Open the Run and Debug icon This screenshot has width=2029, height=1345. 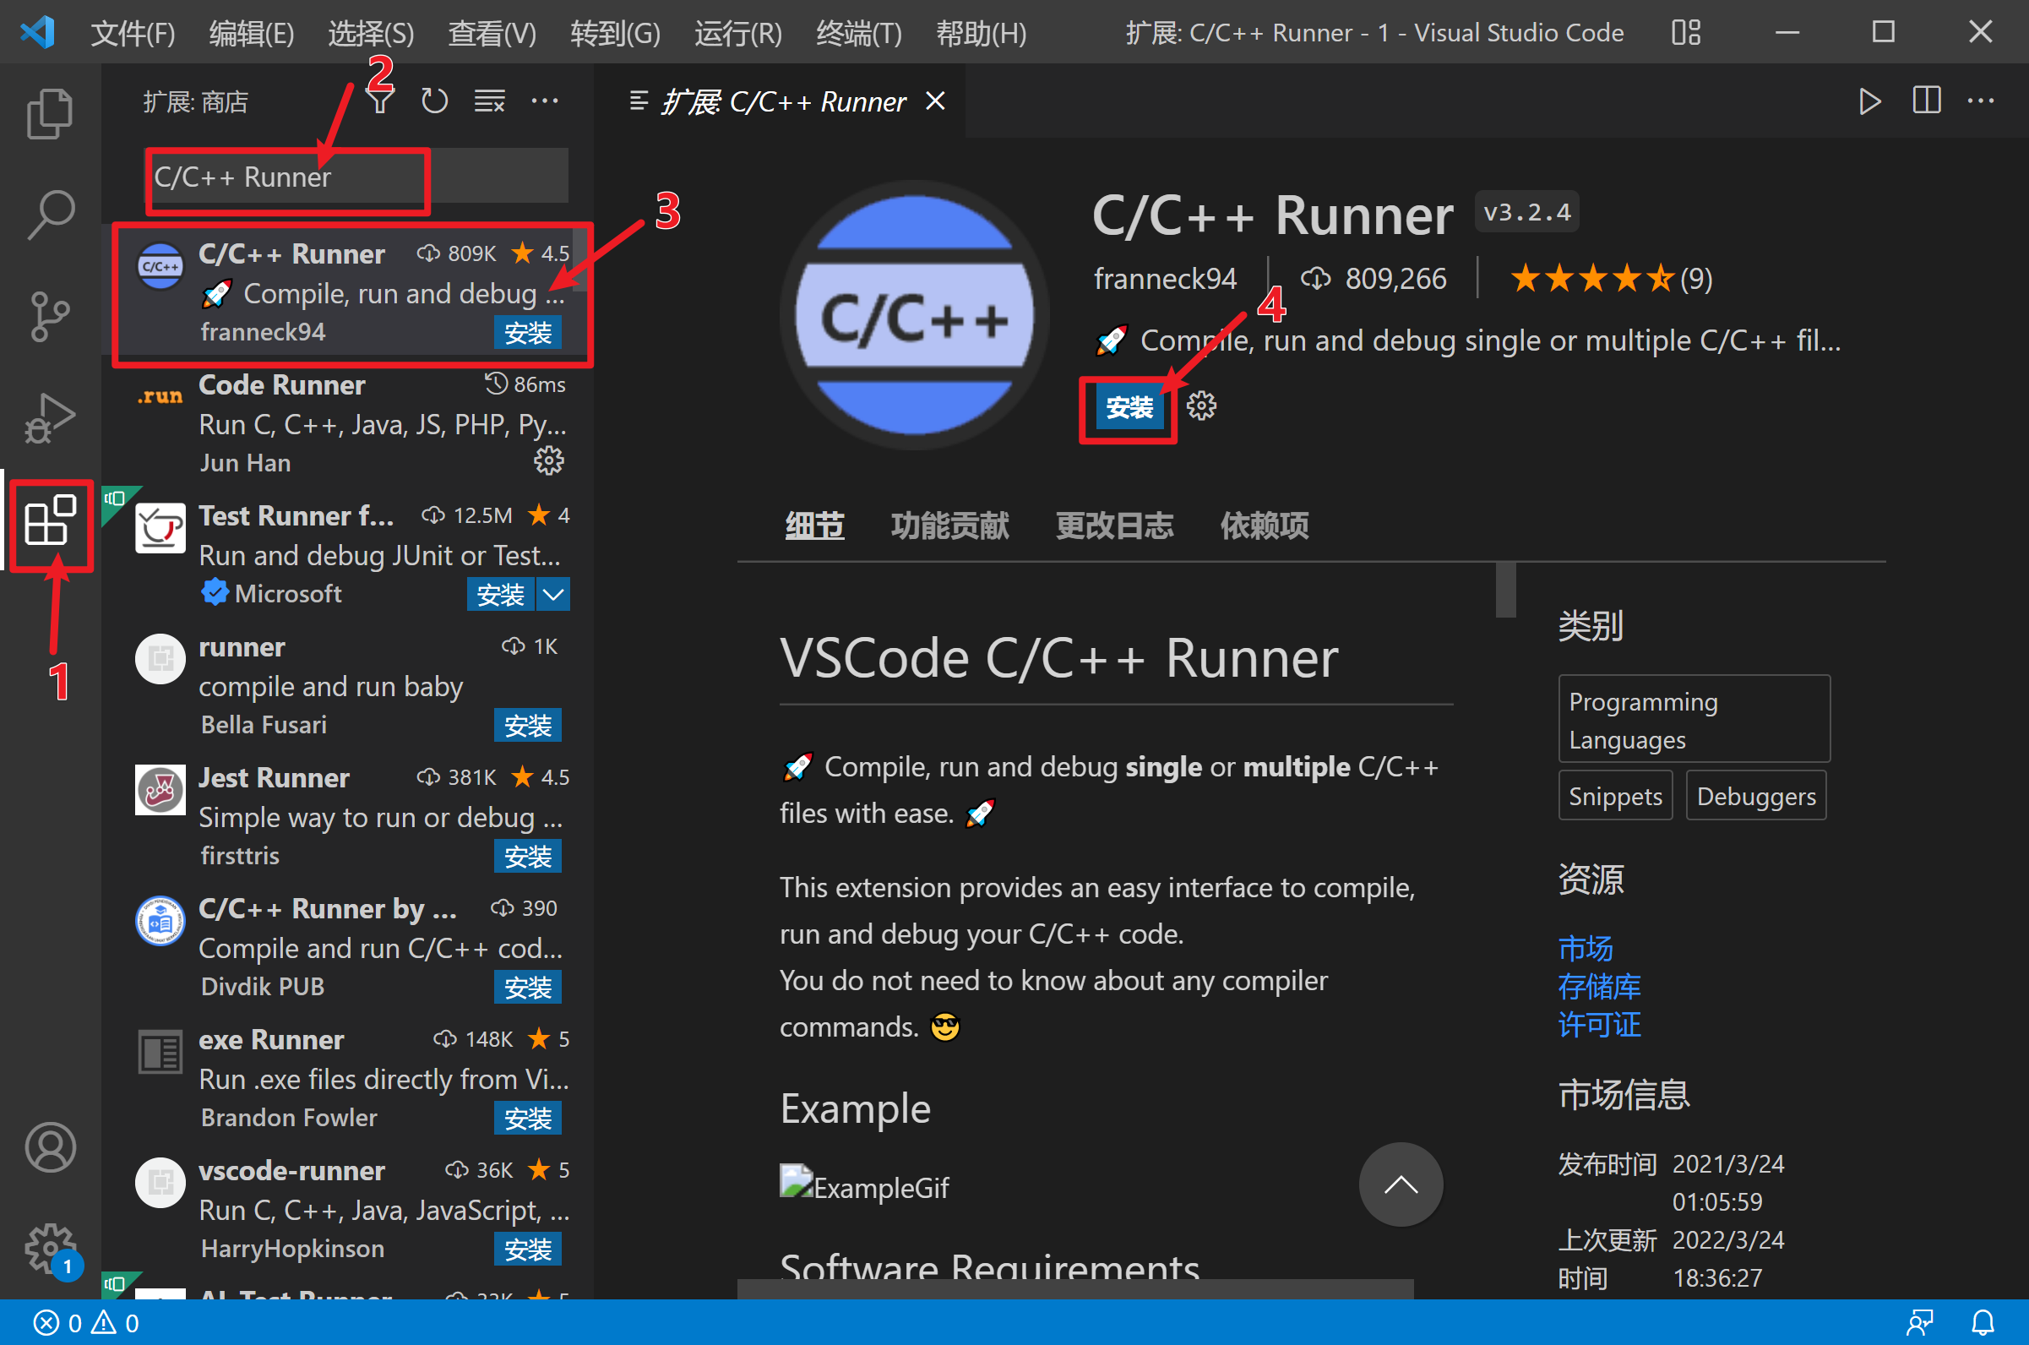tap(50, 418)
